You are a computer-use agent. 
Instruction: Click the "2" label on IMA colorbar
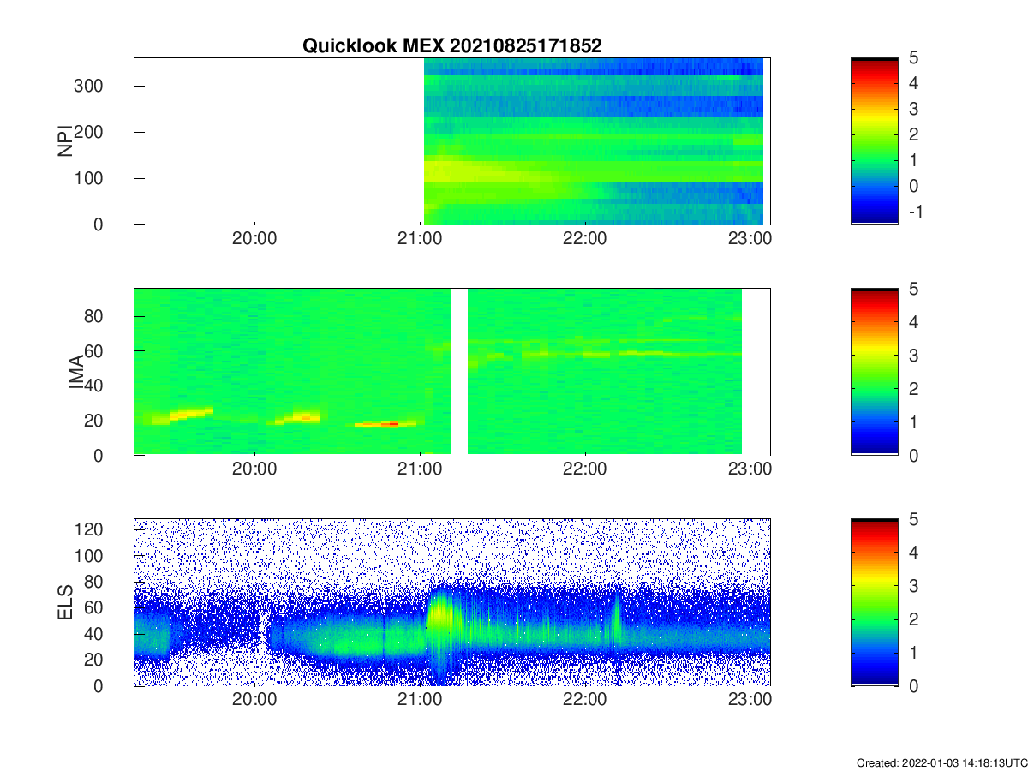point(913,389)
